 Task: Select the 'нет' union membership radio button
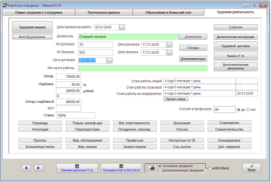248,110
